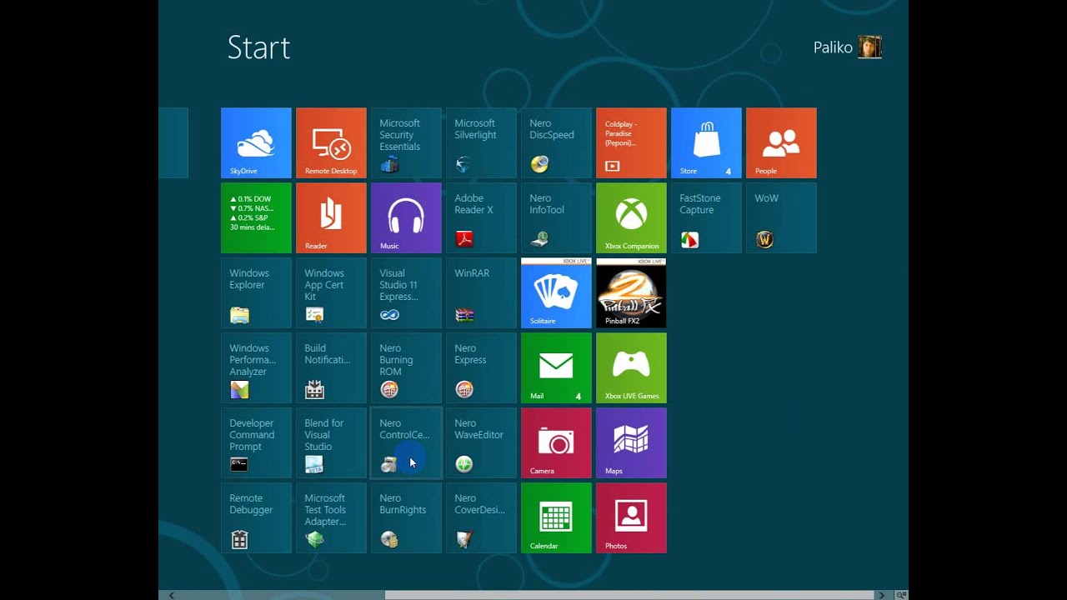The width and height of the screenshot is (1067, 600).
Task: Open the Maps tile
Action: pos(631,442)
